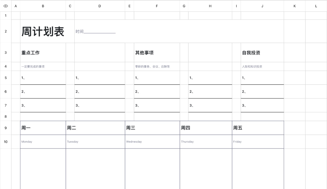Click the Thursday label cell
This screenshot has width=327, height=189.
coord(206,142)
